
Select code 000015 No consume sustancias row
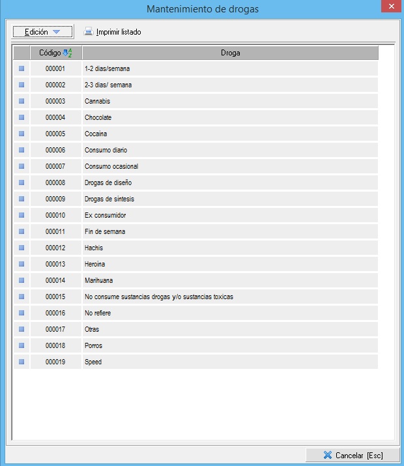(159, 297)
